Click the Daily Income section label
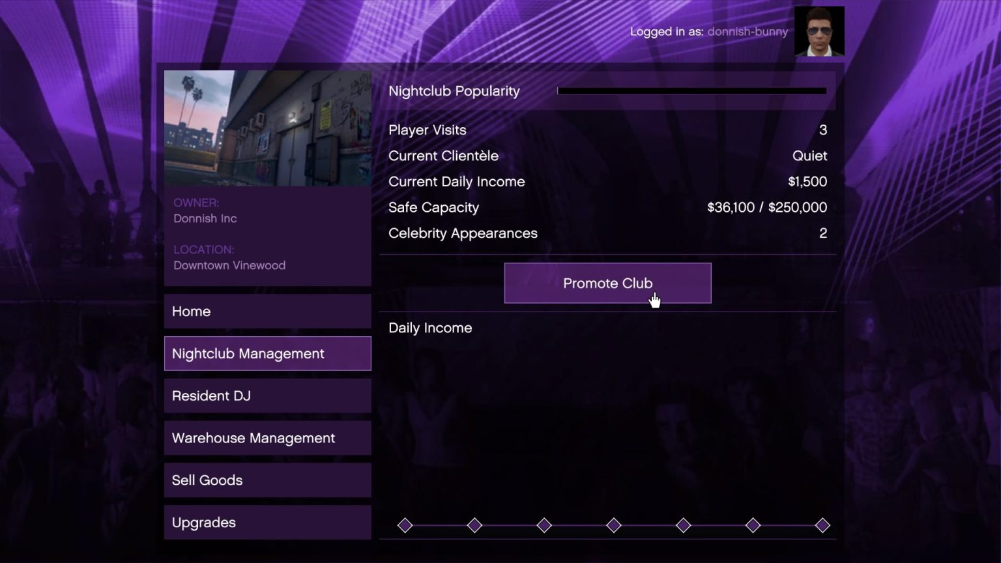The height and width of the screenshot is (563, 1001). click(430, 328)
